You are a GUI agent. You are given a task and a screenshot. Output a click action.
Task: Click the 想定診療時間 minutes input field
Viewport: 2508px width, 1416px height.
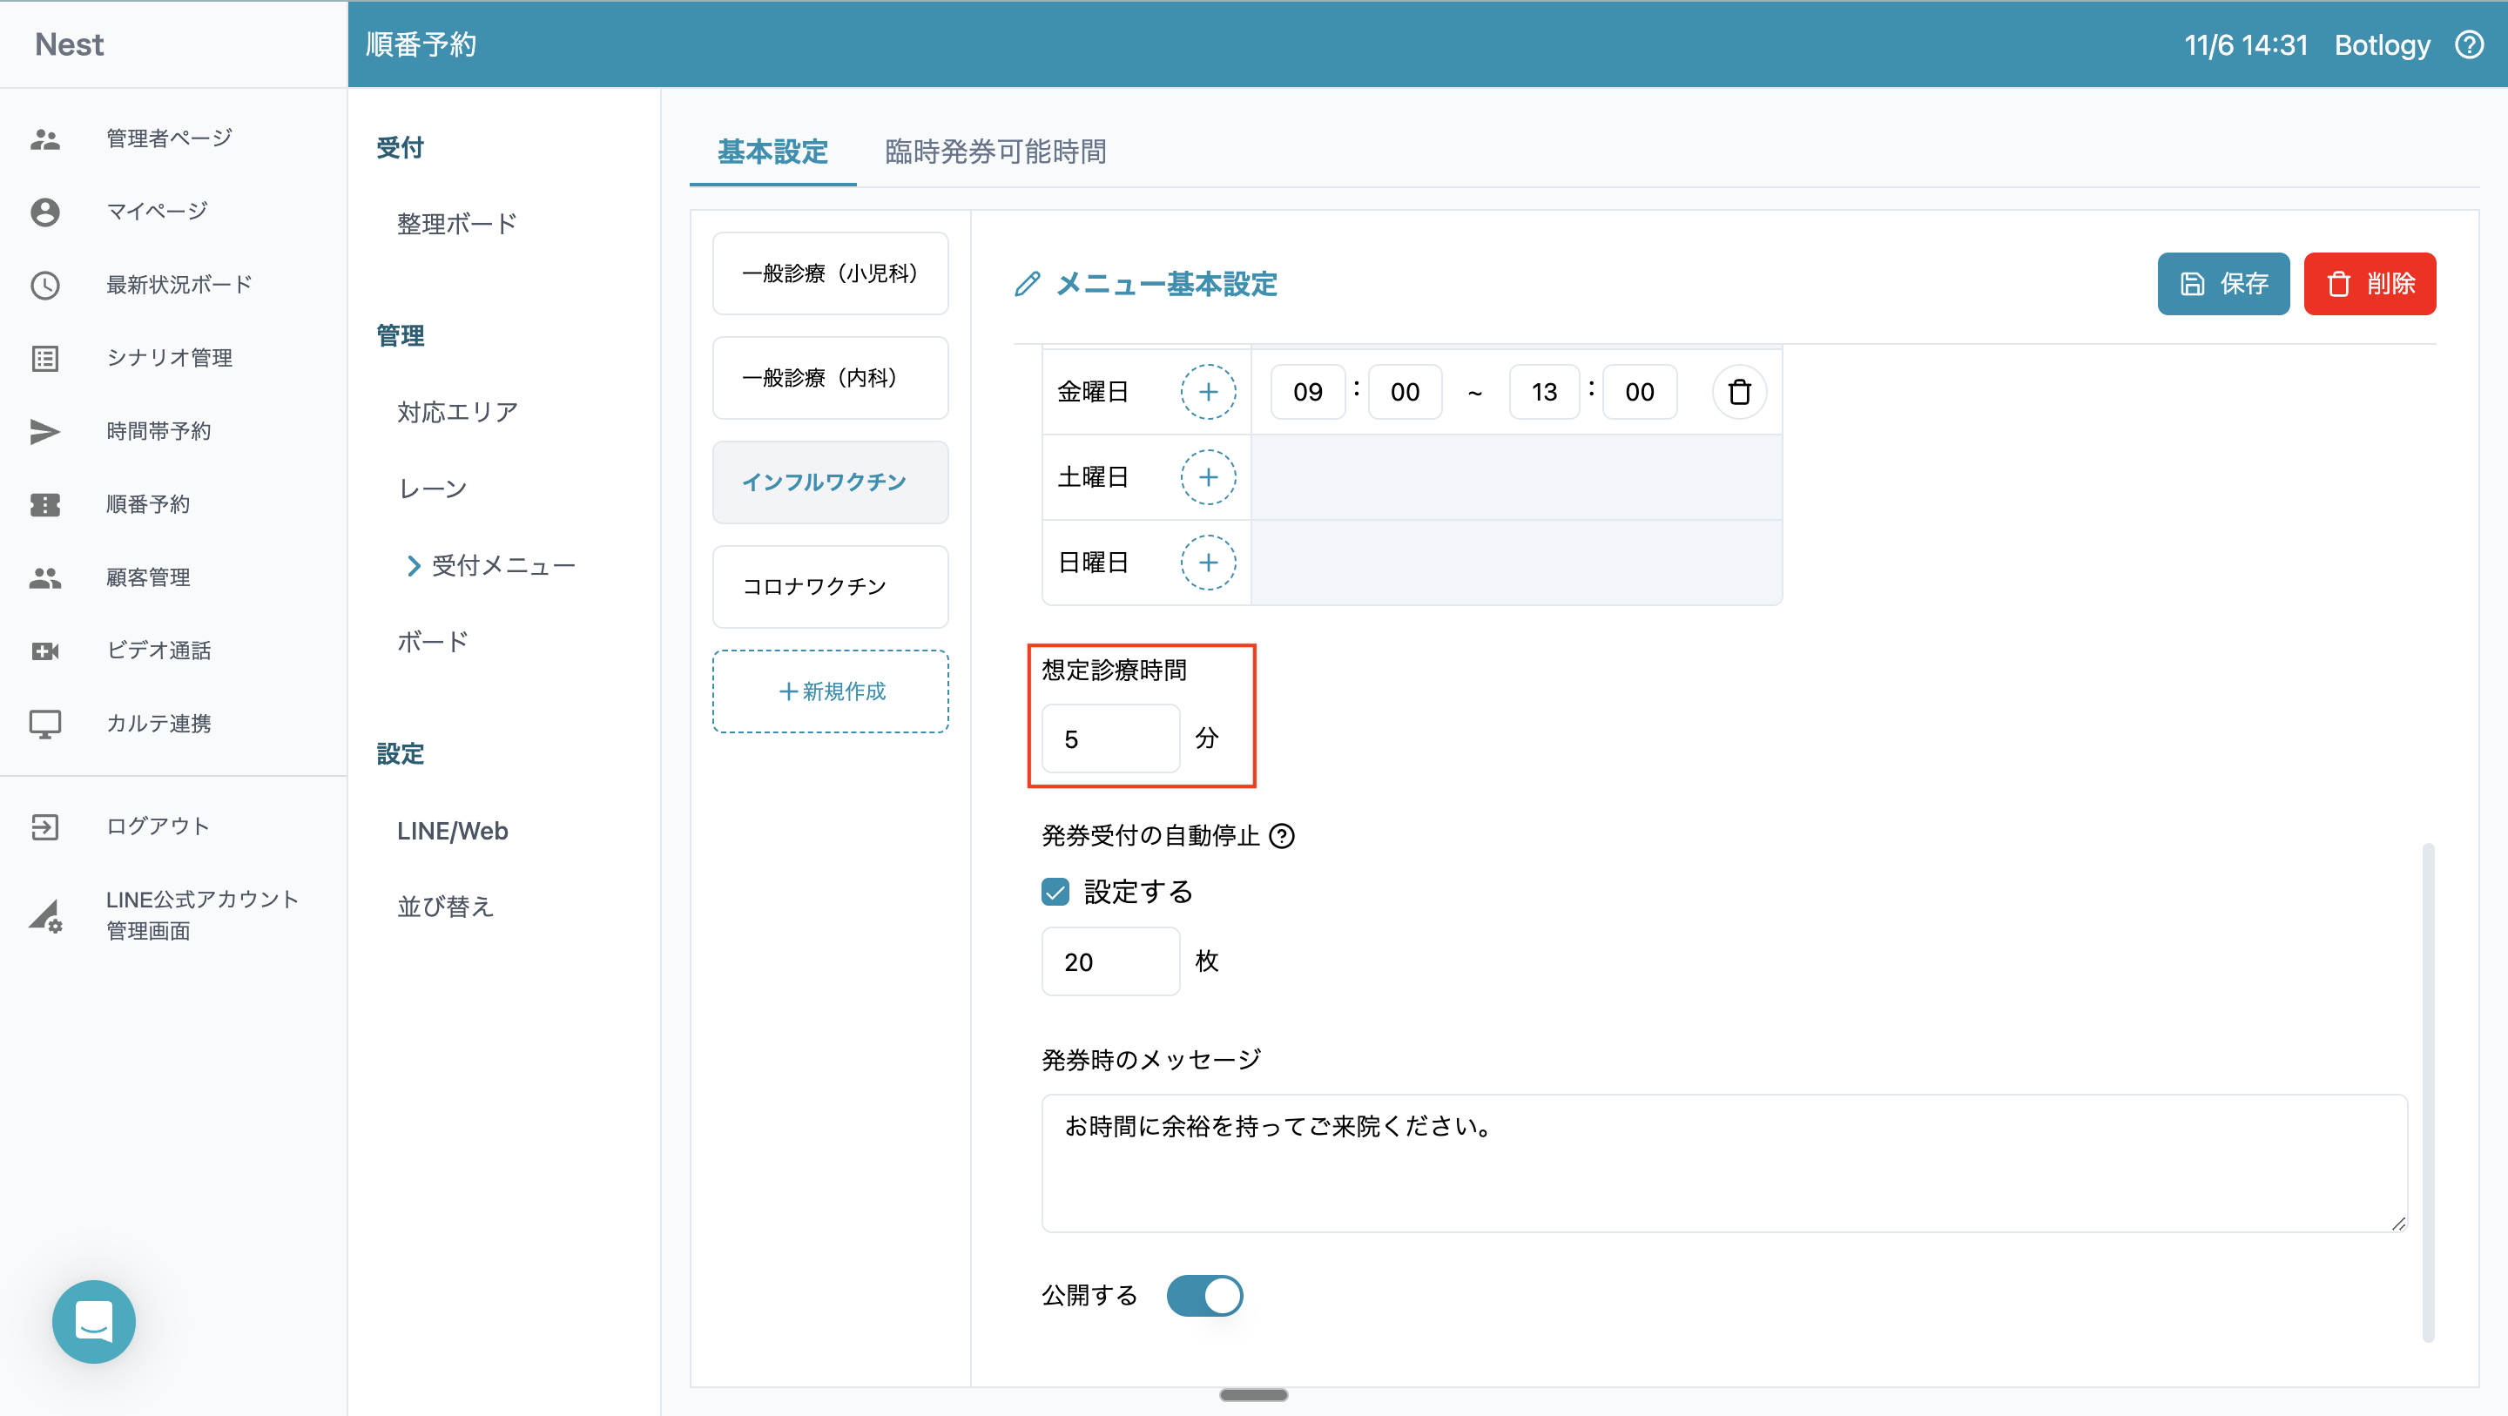(x=1110, y=739)
